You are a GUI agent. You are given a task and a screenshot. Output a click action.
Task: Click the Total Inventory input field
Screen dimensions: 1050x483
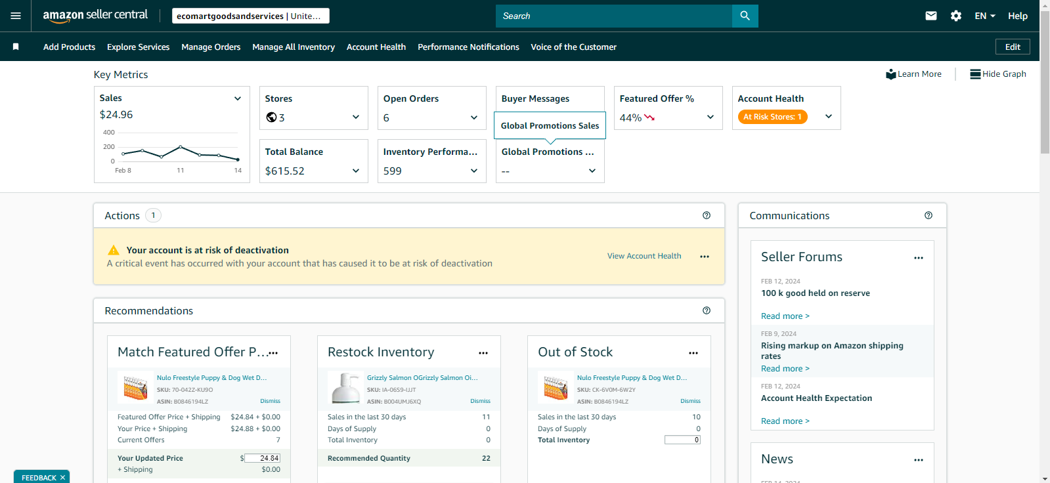point(683,440)
